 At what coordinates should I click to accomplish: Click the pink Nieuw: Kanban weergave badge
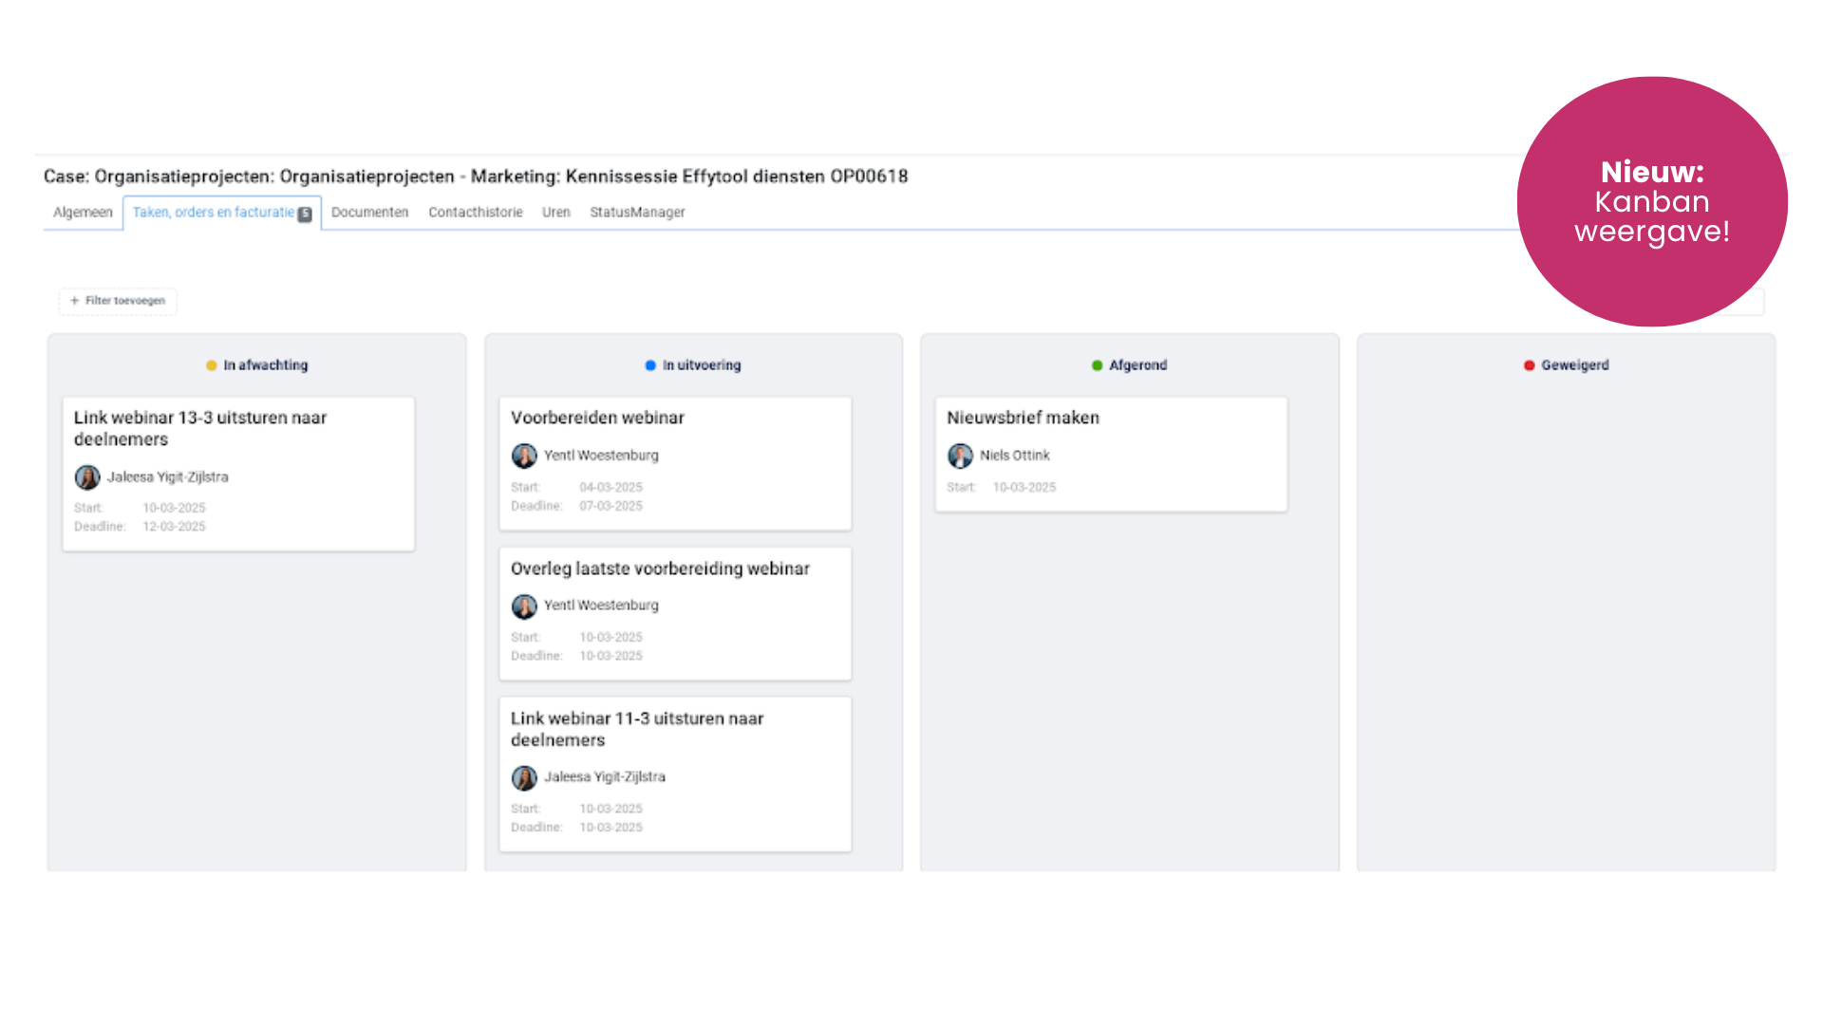[1652, 201]
